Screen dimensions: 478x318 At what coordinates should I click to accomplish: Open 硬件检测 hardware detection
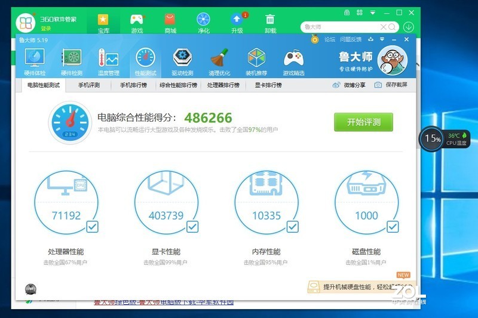71,62
